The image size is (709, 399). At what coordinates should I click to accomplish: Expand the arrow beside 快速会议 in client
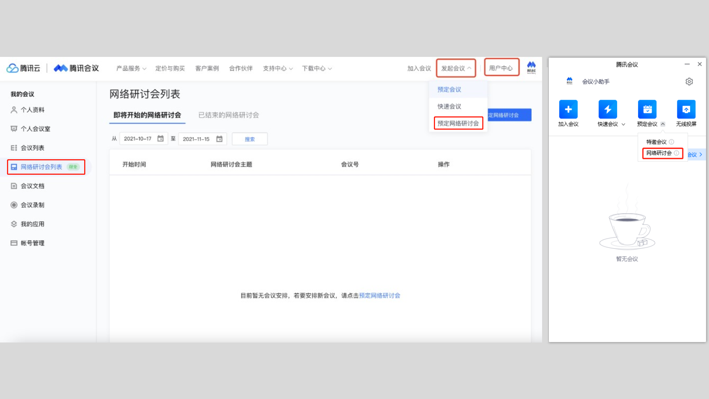pos(623,124)
